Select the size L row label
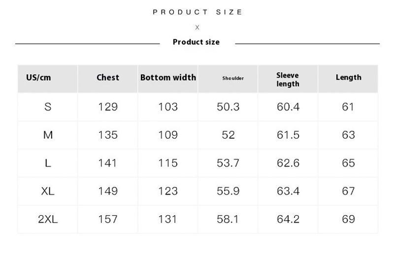This screenshot has width=394, height=259. [48, 163]
